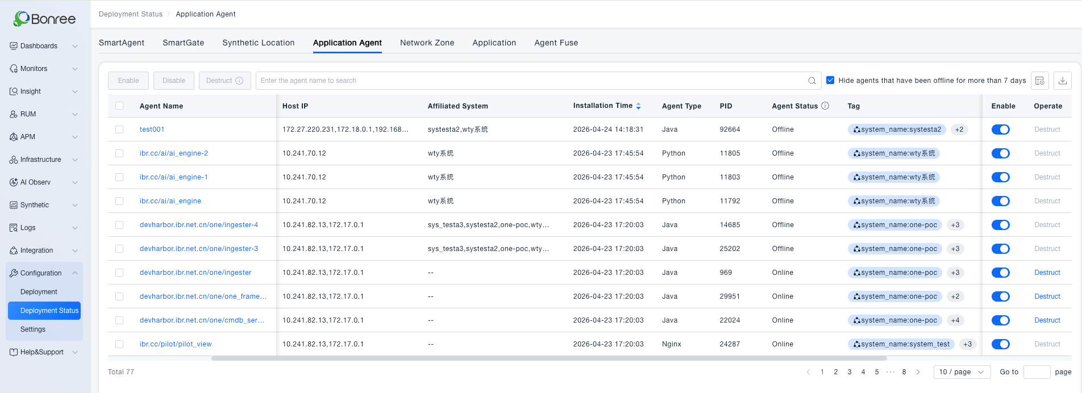Screen dimensions: 1082x393
Task: Expand the Insight menu chevron
Action: point(75,91)
